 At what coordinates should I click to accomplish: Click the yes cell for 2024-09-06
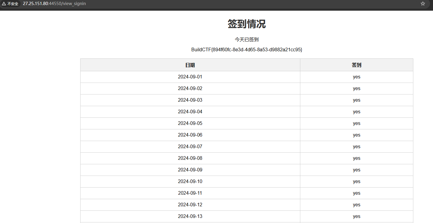point(356,135)
